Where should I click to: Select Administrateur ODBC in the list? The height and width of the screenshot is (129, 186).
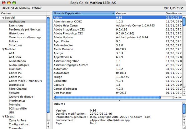click(118, 21)
